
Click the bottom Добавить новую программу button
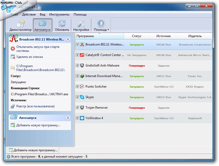coord(33,150)
